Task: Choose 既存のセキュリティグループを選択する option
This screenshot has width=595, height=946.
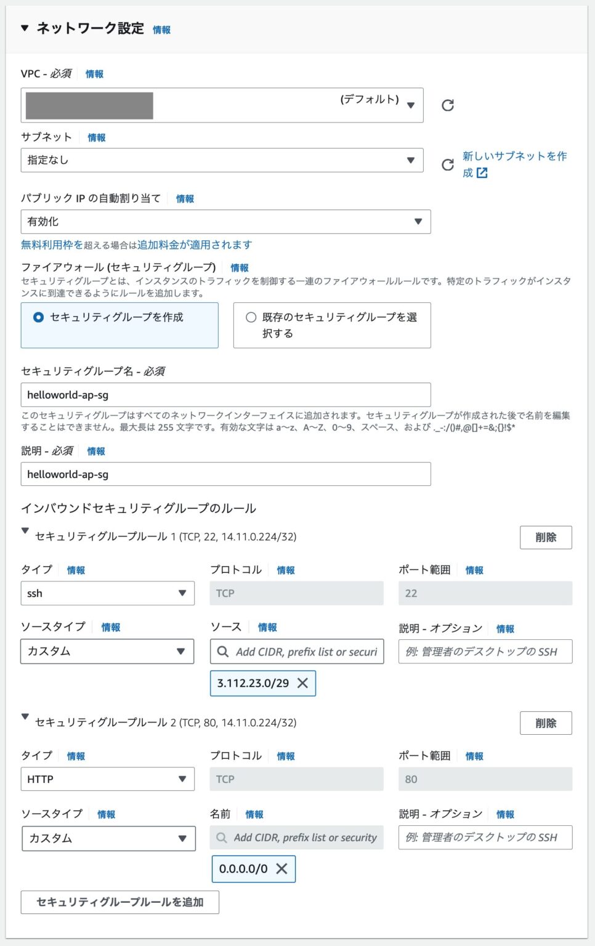Action: click(x=250, y=317)
